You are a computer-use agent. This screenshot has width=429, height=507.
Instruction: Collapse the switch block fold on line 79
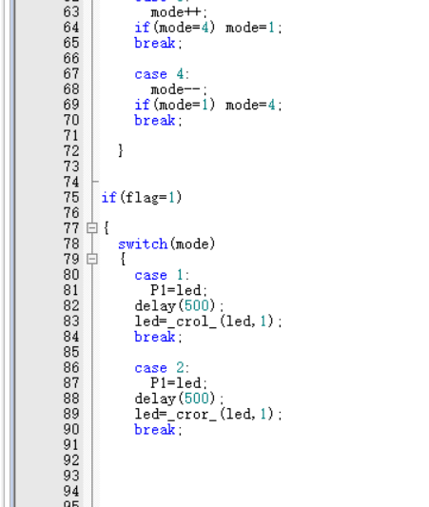point(92,259)
